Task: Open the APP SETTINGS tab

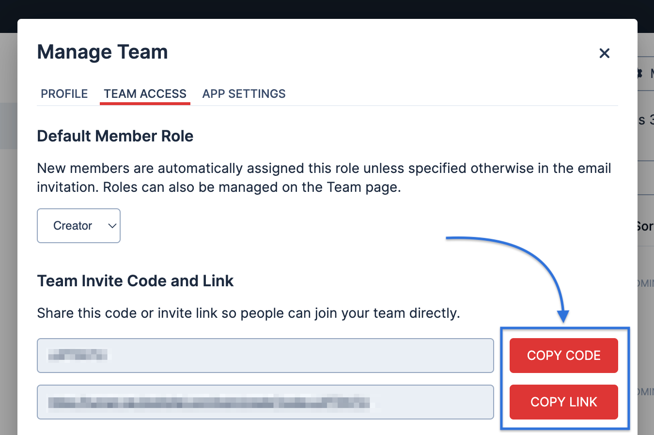Action: pyautogui.click(x=244, y=93)
